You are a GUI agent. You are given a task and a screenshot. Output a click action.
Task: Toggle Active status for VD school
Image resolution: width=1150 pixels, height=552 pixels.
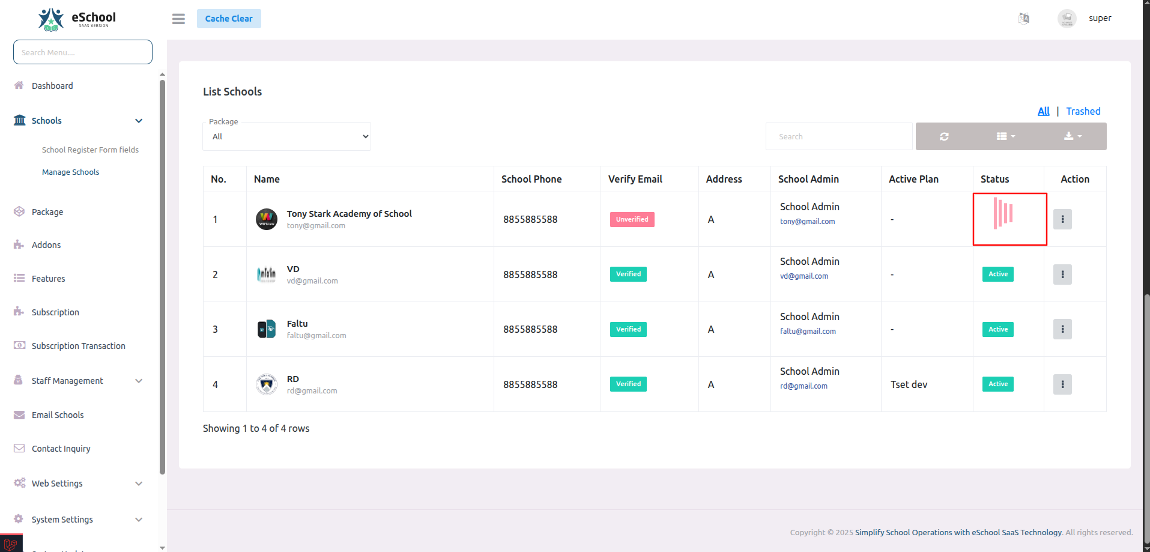[x=997, y=274]
